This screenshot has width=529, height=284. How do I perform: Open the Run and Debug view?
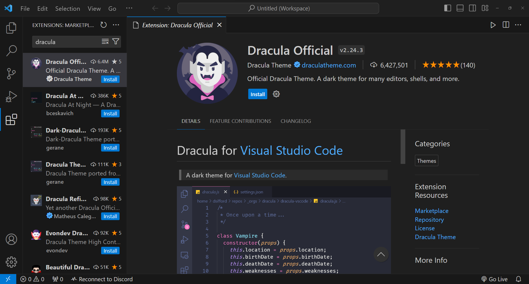tap(11, 96)
